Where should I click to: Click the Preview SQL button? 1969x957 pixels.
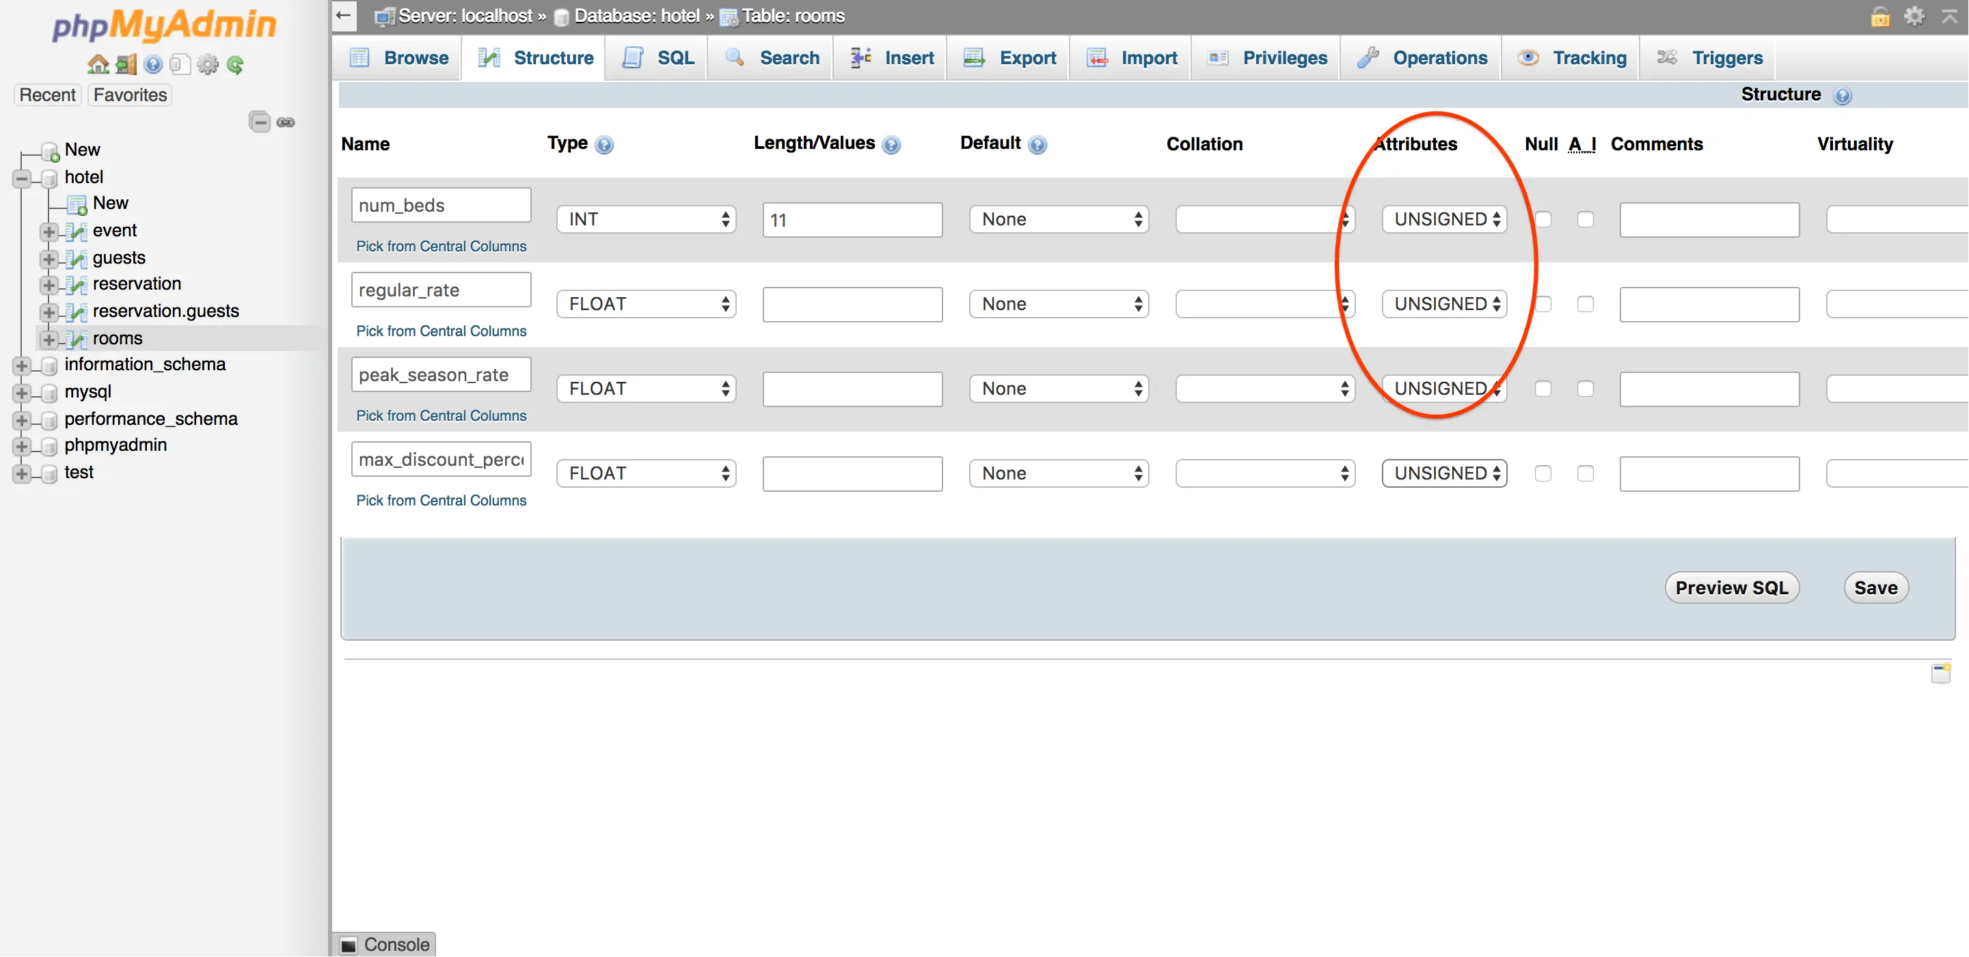tap(1731, 588)
